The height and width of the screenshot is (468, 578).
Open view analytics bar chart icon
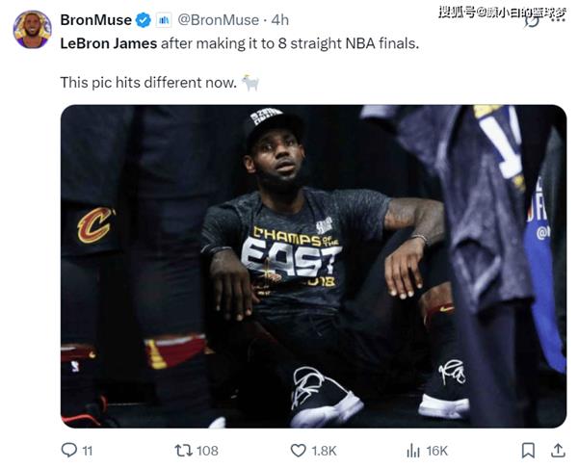tap(413, 451)
